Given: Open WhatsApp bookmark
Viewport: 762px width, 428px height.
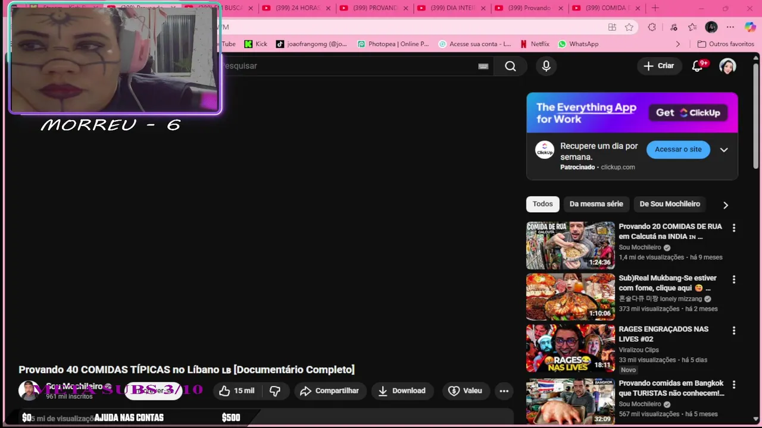Looking at the screenshot, I should click(x=578, y=44).
